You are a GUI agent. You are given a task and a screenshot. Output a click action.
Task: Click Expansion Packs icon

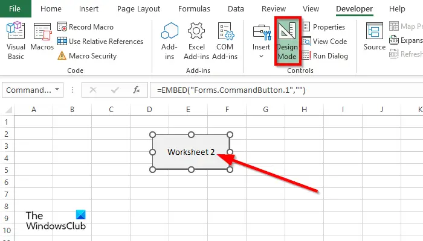click(393, 40)
